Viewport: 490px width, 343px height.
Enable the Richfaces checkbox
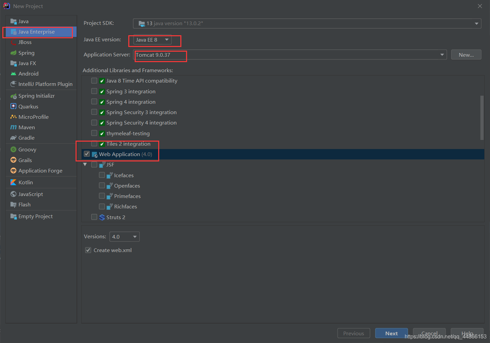(x=102, y=206)
